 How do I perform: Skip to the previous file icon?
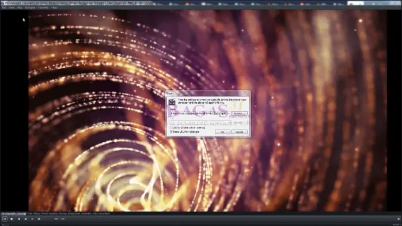pyautogui.click(x=18, y=219)
